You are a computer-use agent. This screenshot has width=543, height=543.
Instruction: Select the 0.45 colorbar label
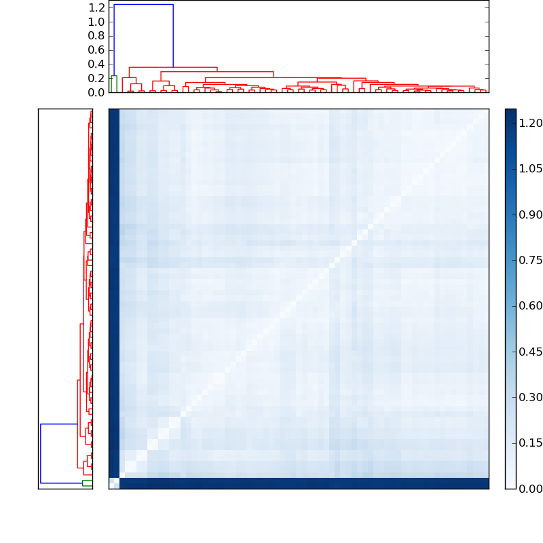[x=531, y=352]
